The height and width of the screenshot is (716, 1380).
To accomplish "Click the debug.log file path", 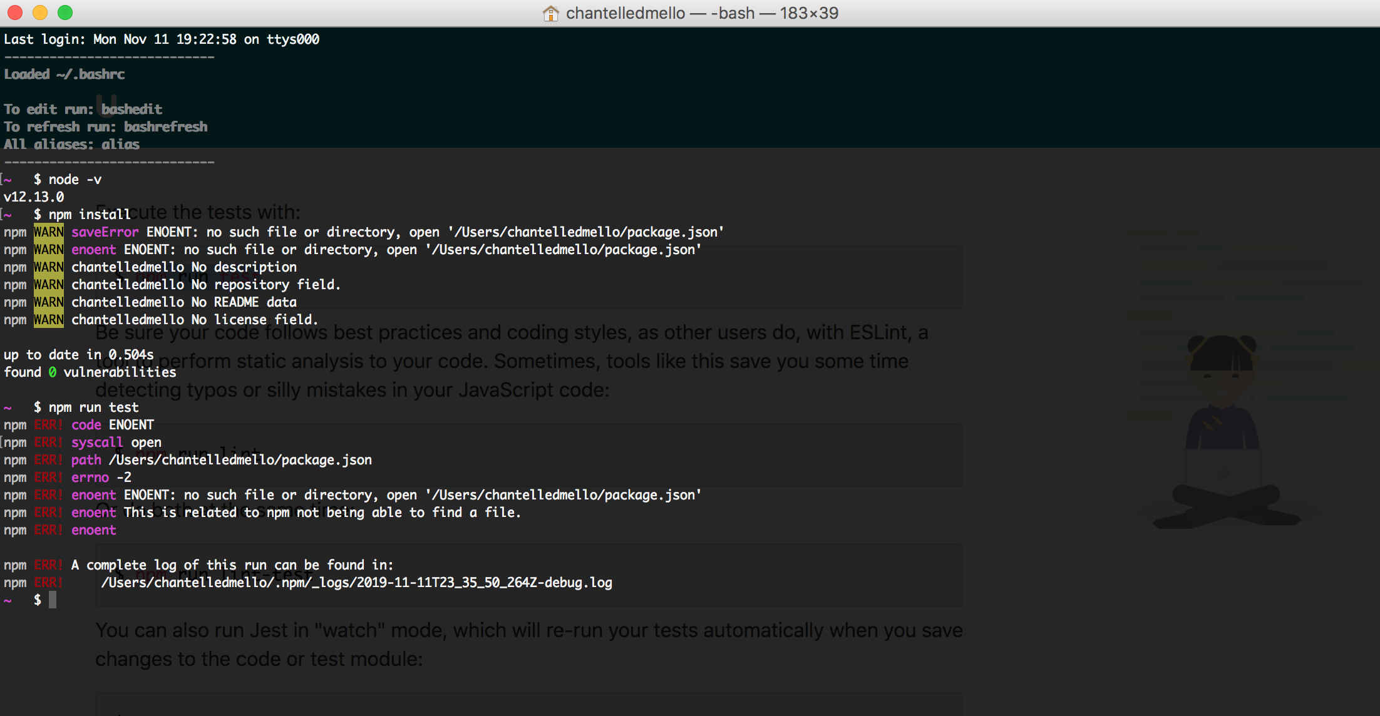I will 356,583.
